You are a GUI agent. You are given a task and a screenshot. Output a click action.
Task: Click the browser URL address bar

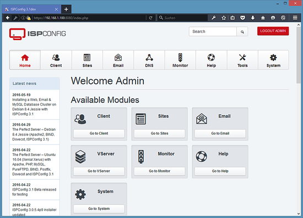click(x=89, y=18)
